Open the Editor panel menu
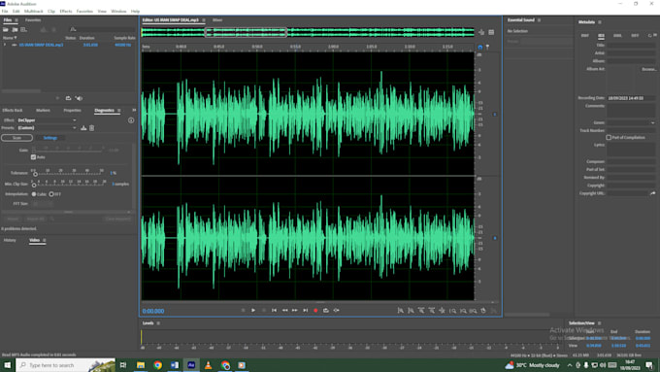Image resolution: width=660 pixels, height=372 pixels. pyautogui.click(x=204, y=19)
